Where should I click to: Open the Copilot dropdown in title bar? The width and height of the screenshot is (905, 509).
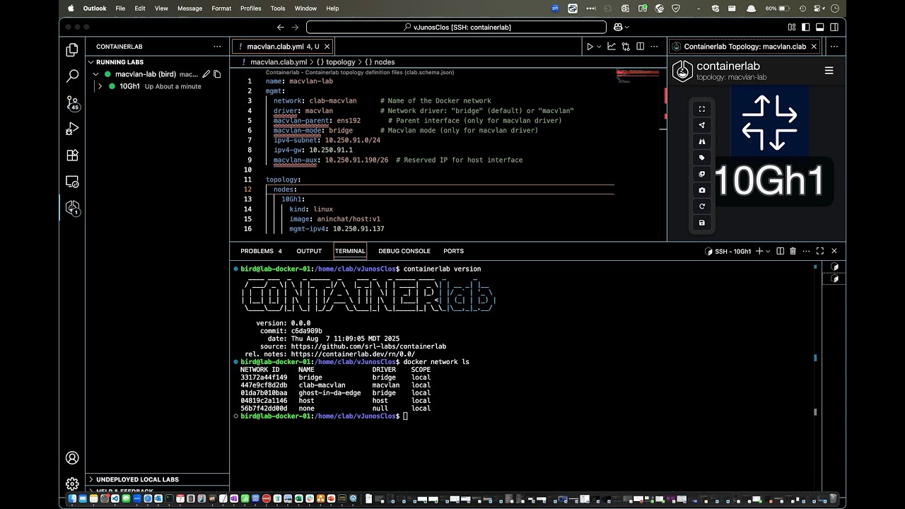coord(626,27)
